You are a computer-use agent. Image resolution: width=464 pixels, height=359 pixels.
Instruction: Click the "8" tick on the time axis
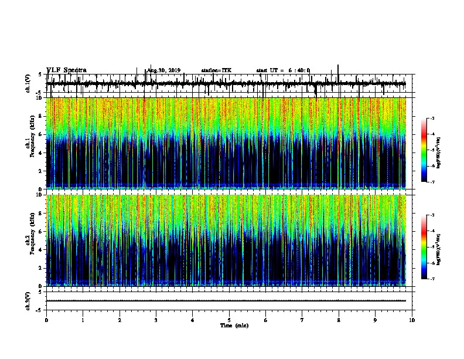339,320
